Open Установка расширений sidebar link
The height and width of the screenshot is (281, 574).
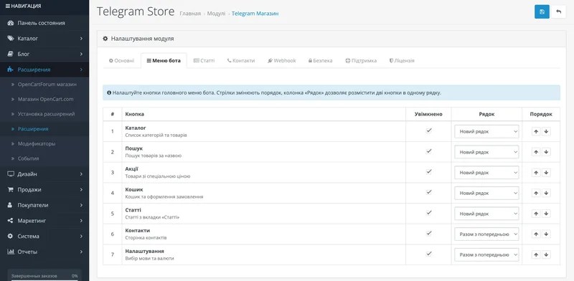coord(44,114)
